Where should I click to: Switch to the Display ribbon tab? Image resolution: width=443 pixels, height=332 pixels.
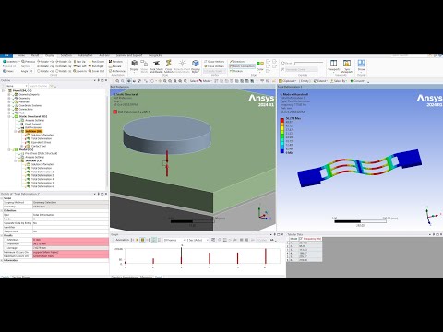(50, 55)
